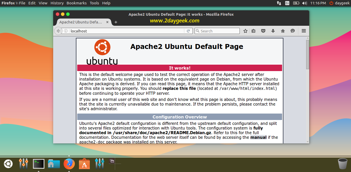Go back using the Firefox back arrow
Screen dimensions: 351x172
58,31
